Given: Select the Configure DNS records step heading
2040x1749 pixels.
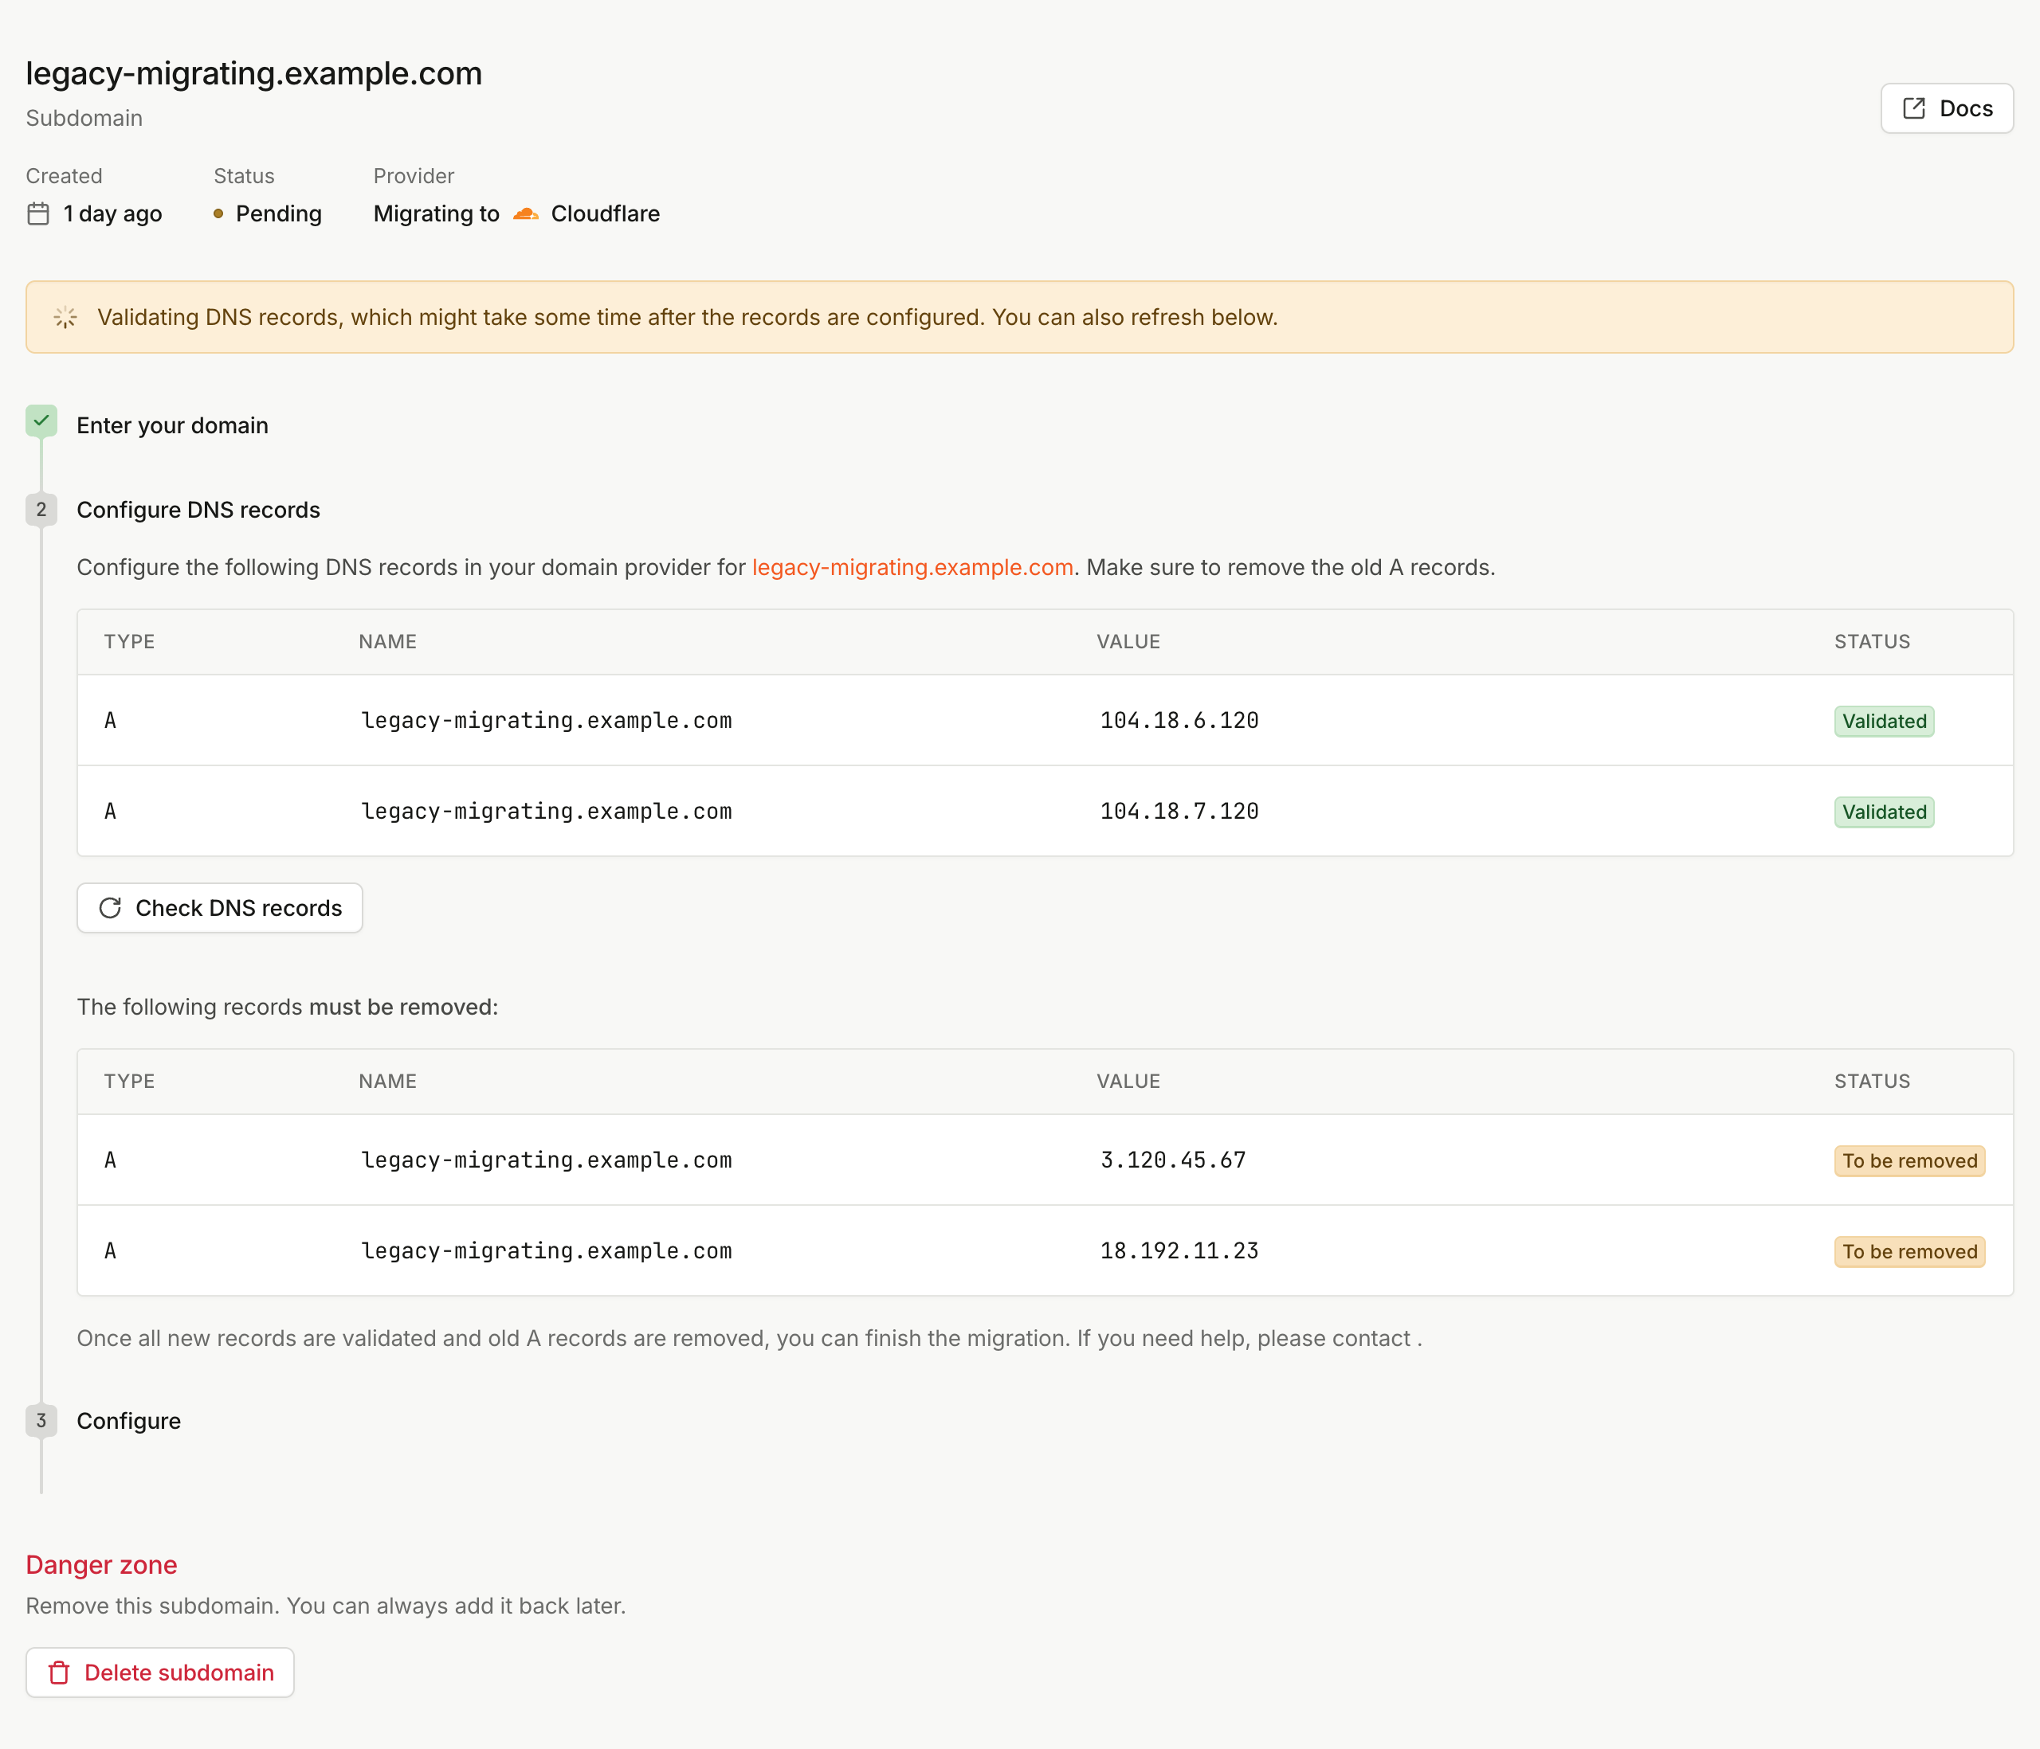Looking at the screenshot, I should (x=198, y=510).
